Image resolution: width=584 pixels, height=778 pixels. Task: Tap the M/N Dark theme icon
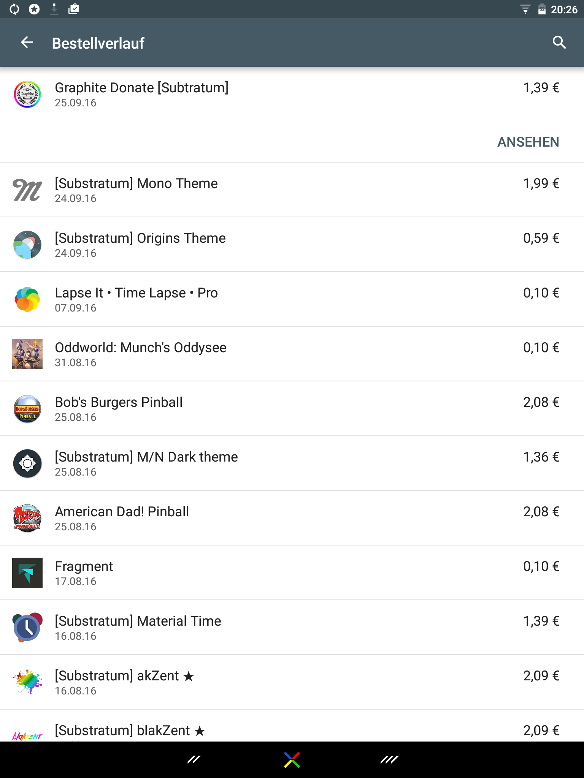(x=27, y=463)
